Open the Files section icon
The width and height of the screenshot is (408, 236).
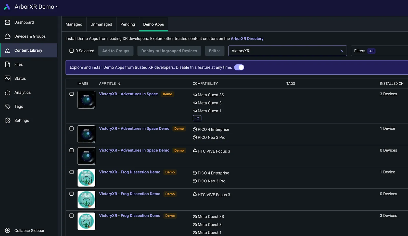pos(8,64)
